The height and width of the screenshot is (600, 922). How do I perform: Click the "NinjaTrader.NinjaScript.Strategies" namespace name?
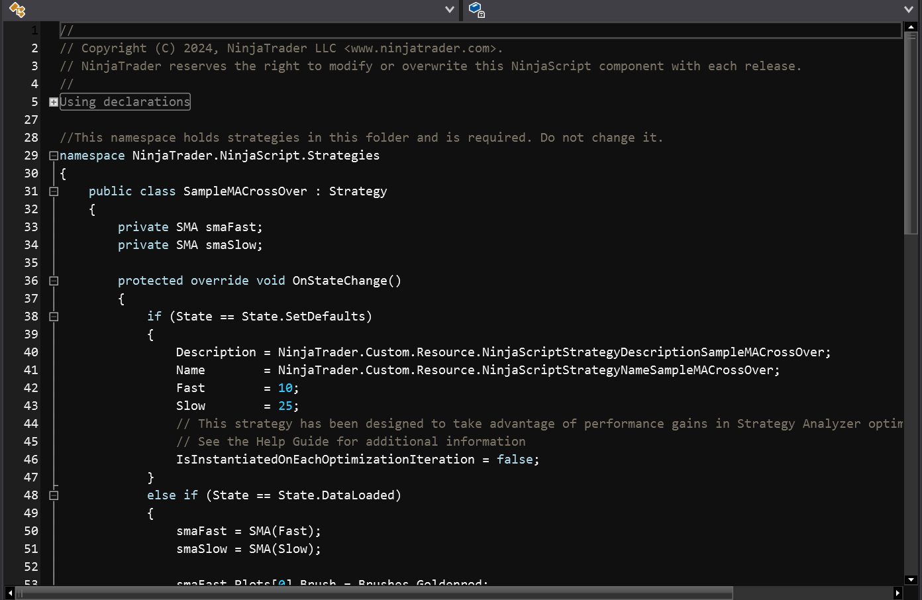tap(256, 156)
